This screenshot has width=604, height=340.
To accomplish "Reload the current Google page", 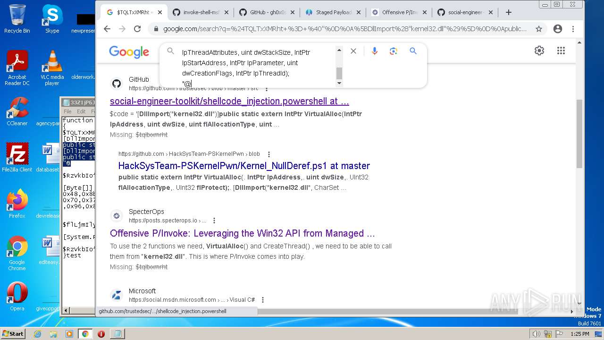I will (x=137, y=29).
